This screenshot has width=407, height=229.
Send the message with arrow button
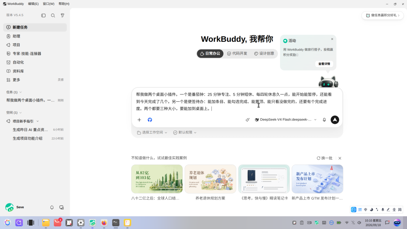pos(335,120)
